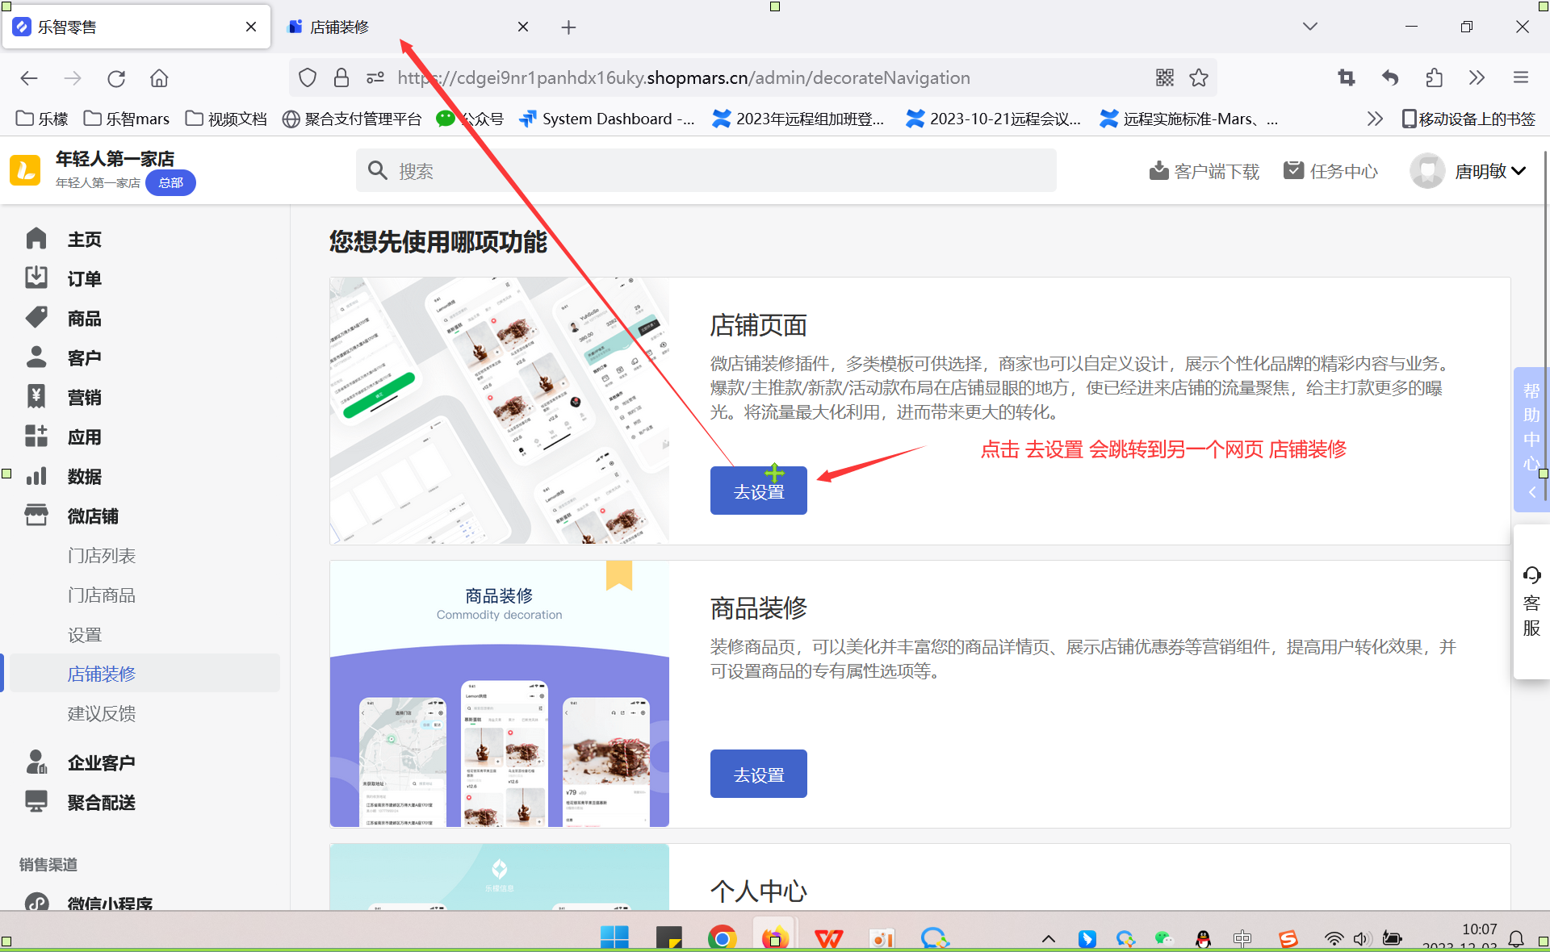Select 设置 submenu item
Image resolution: width=1550 pixels, height=952 pixels.
point(85,635)
